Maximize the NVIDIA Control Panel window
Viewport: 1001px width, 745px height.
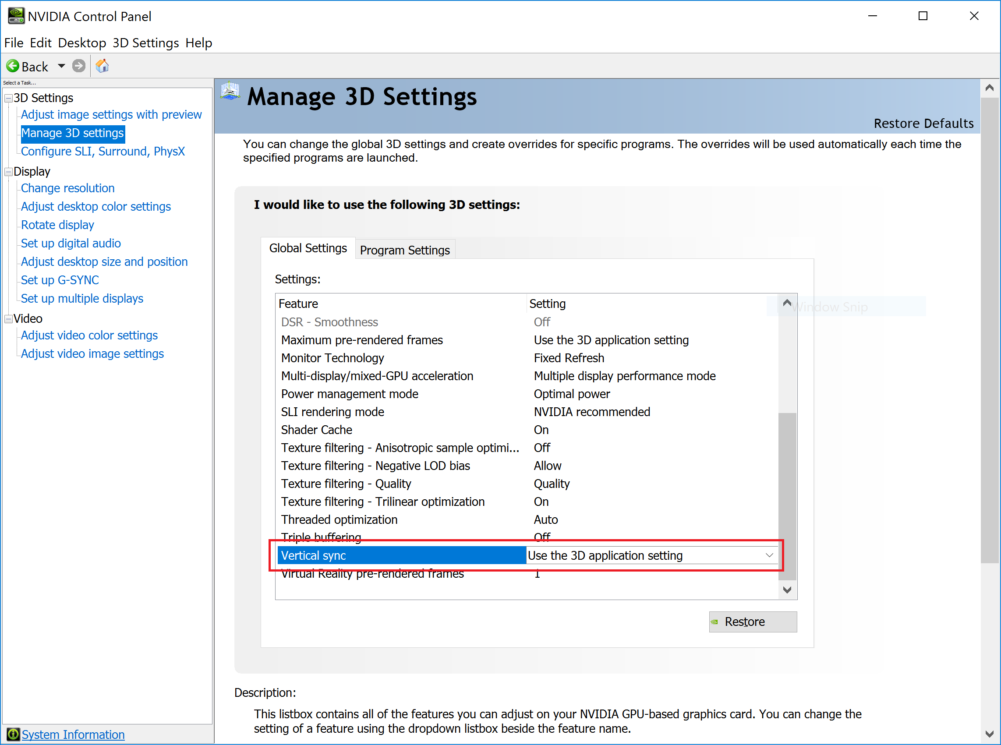[923, 16]
